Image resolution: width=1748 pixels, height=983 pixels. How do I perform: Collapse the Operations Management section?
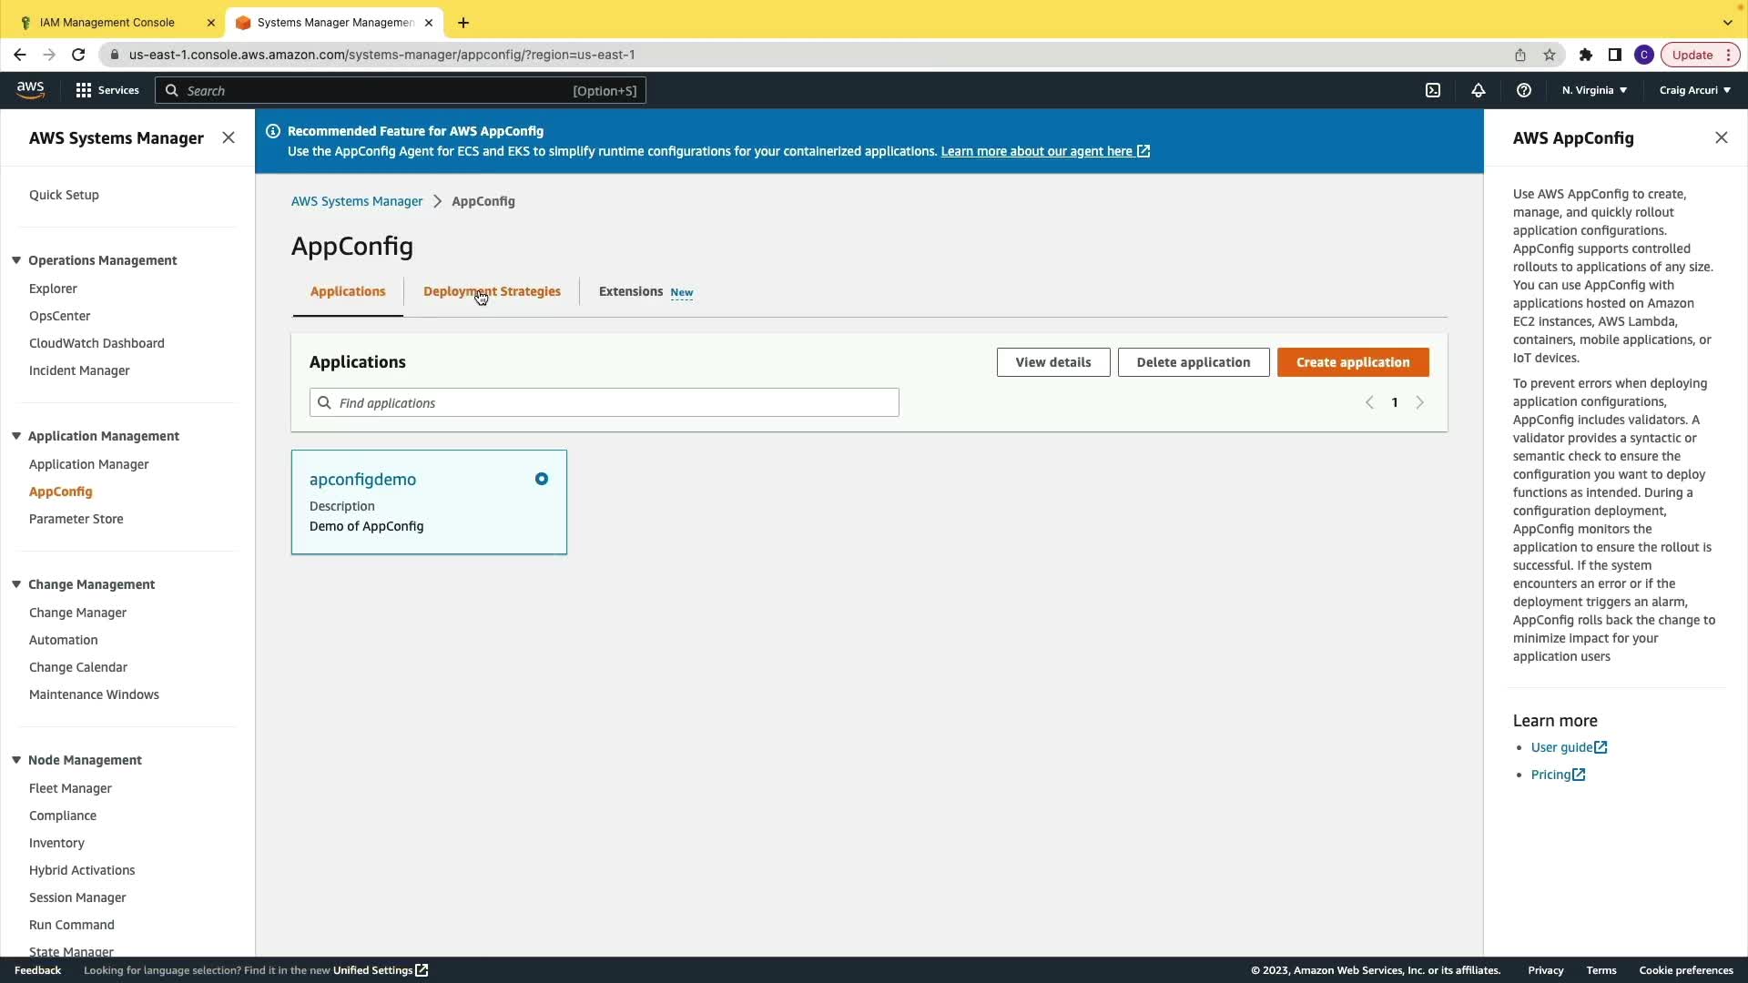(x=16, y=260)
